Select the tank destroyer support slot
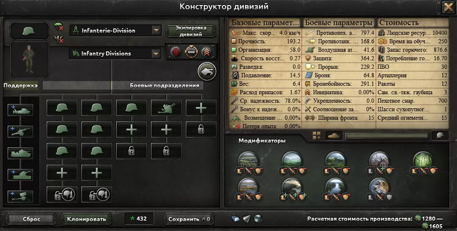Viewport: 457px width, 231px height. coord(20,153)
